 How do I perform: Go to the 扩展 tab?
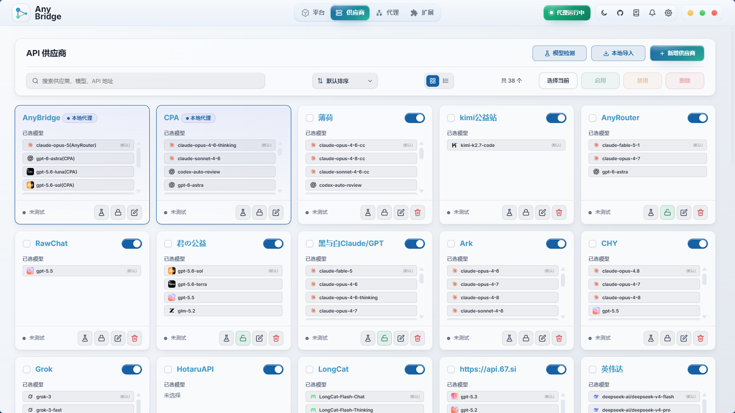click(422, 13)
